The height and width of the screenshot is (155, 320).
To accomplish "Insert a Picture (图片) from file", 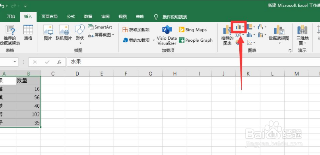I will pyautogui.click(x=48, y=33).
